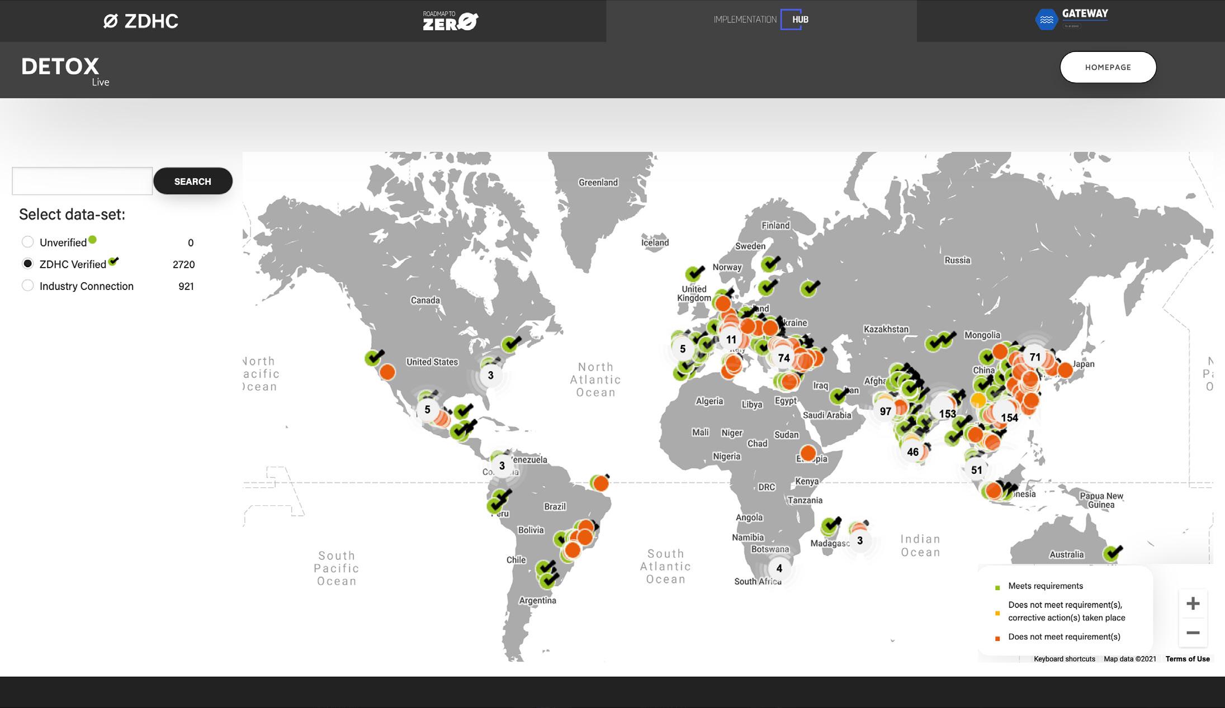Image resolution: width=1225 pixels, height=708 pixels.
Task: Open the Terms of Use link
Action: 1187,659
